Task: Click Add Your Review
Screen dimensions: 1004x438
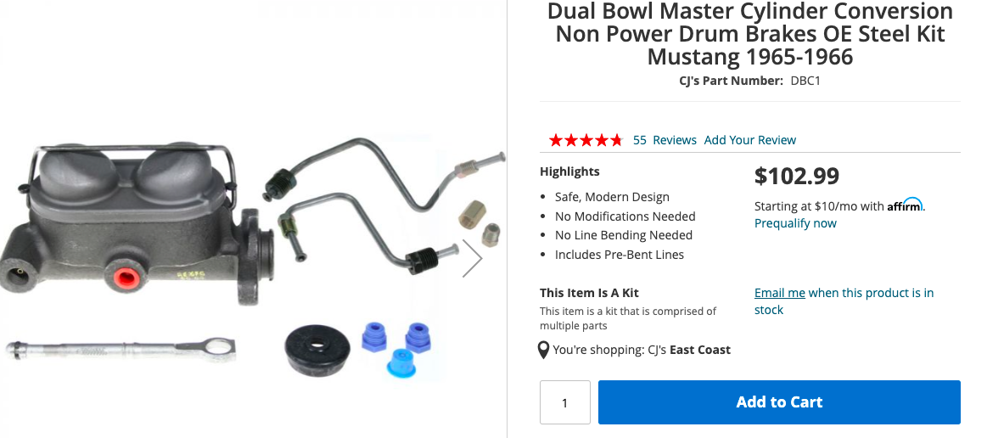Action: click(749, 140)
